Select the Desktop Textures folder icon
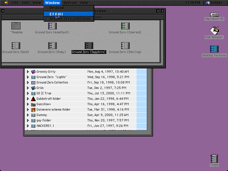The height and width of the screenshot is (171, 228). click(x=214, y=49)
